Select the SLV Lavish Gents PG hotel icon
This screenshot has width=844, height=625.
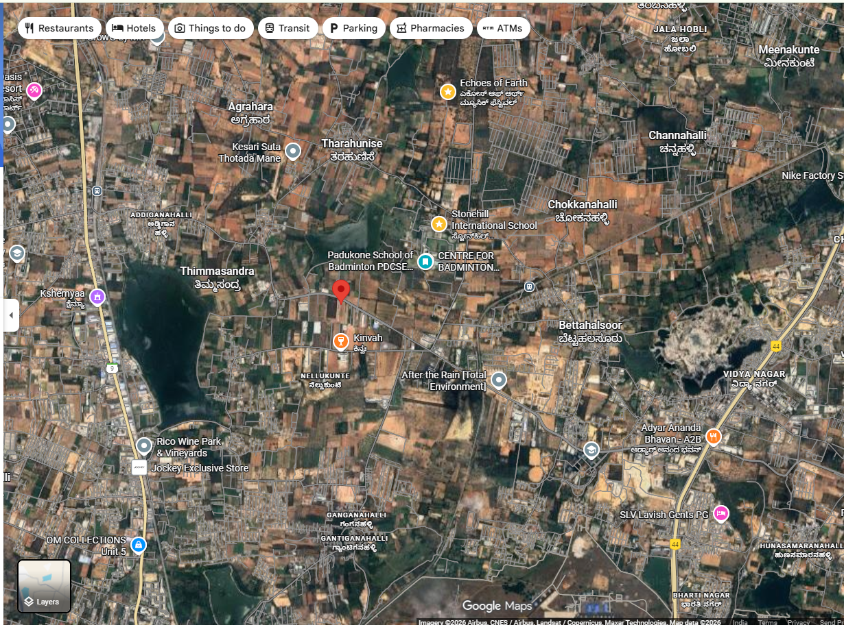pos(720,513)
